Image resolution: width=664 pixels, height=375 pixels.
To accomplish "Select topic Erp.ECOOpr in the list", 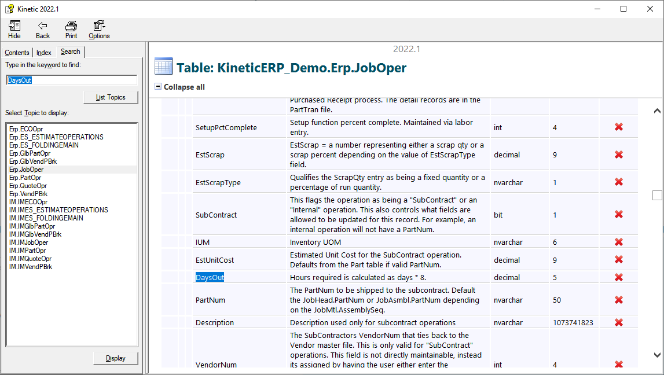I will pos(26,129).
